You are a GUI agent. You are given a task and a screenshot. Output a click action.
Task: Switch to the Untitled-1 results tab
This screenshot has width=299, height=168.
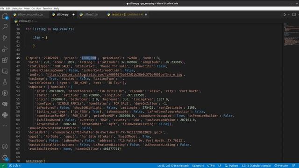click(x=127, y=14)
